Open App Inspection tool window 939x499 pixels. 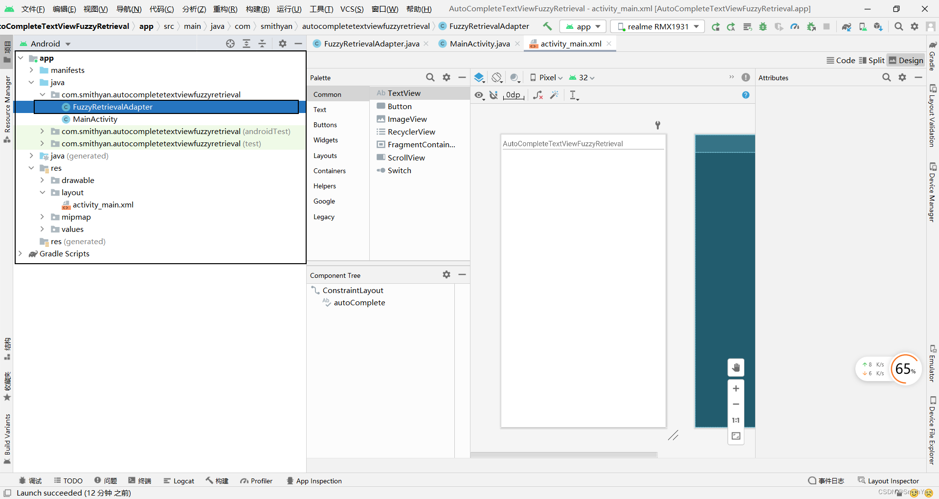(314, 481)
